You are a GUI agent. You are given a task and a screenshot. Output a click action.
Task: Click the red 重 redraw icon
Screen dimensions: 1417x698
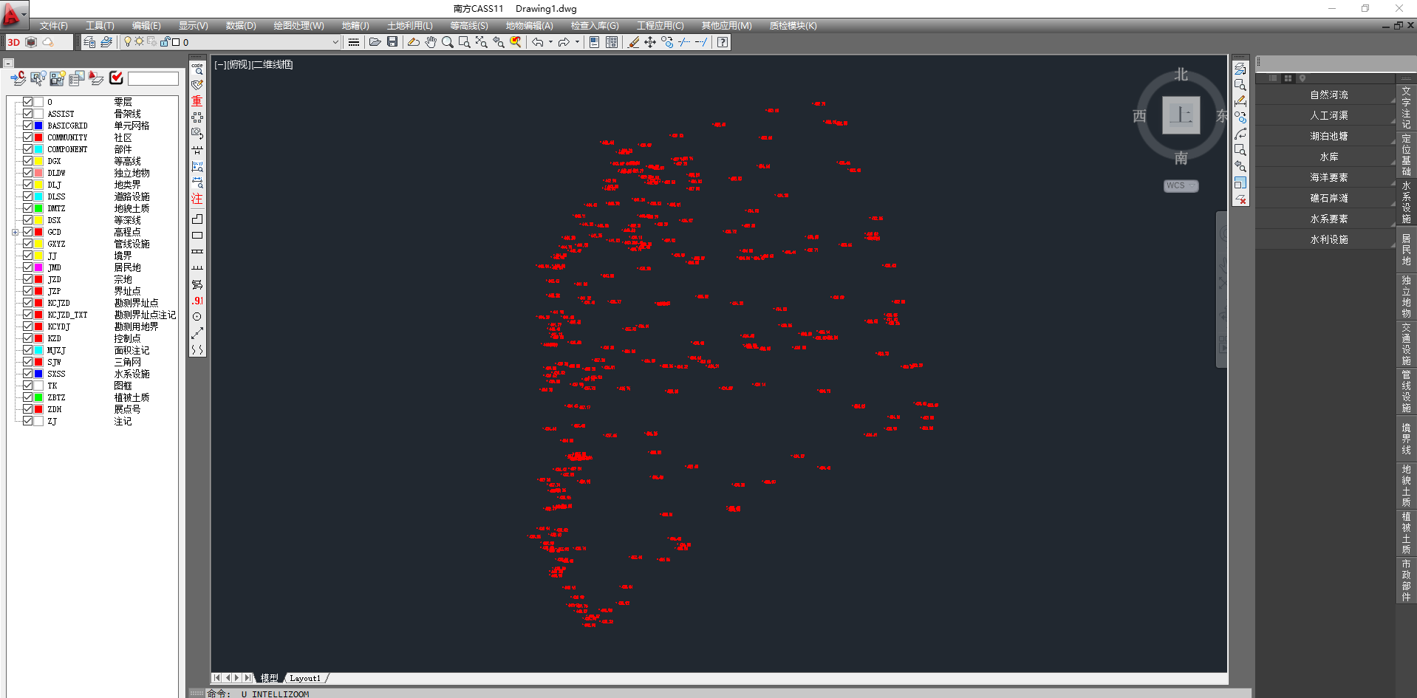point(197,100)
